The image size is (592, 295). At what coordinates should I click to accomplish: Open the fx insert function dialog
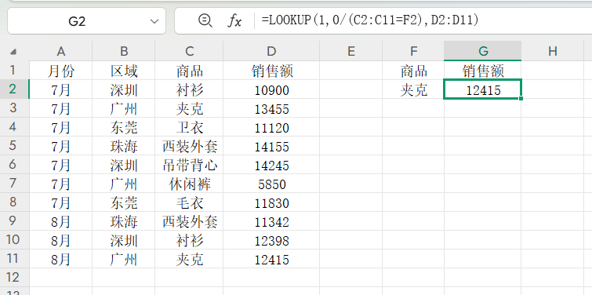(x=234, y=21)
